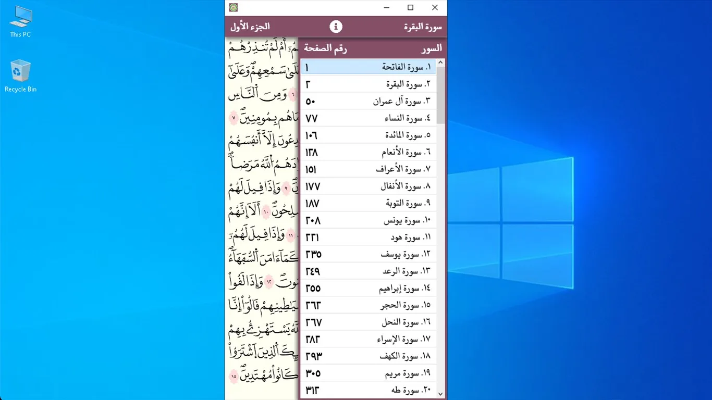Click page number ٢٨٢ cell
Image resolution: width=712 pixels, height=400 pixels.
pyautogui.click(x=313, y=340)
